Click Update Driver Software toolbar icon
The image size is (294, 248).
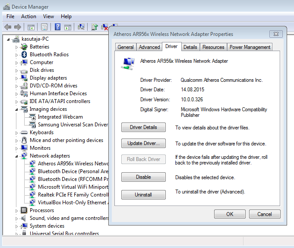tap(95, 27)
